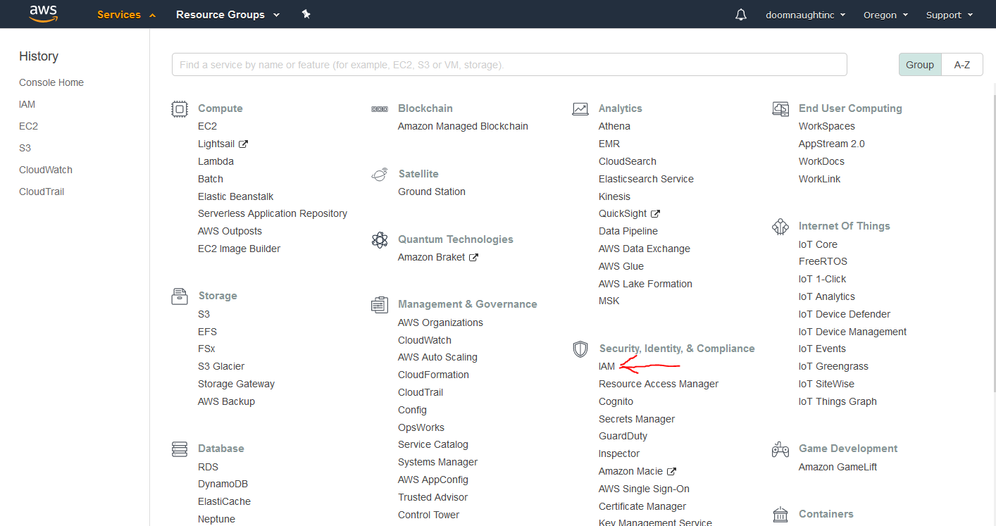Open IoT Greengrass service
Viewport: 996px width, 526px height.
click(833, 366)
